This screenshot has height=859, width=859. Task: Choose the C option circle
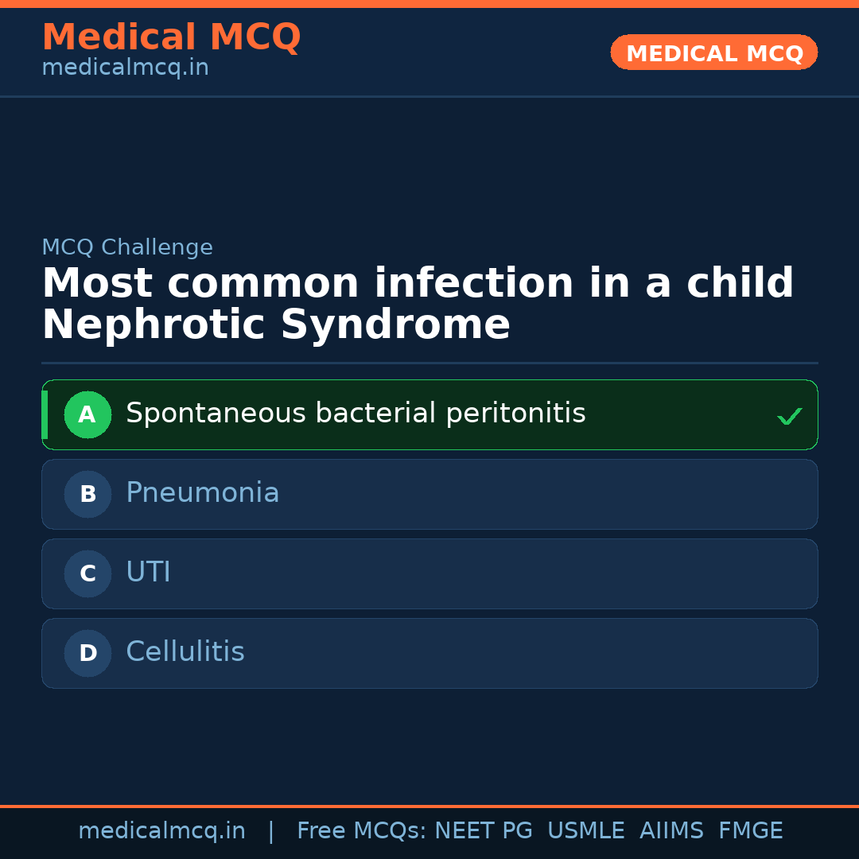[87, 573]
